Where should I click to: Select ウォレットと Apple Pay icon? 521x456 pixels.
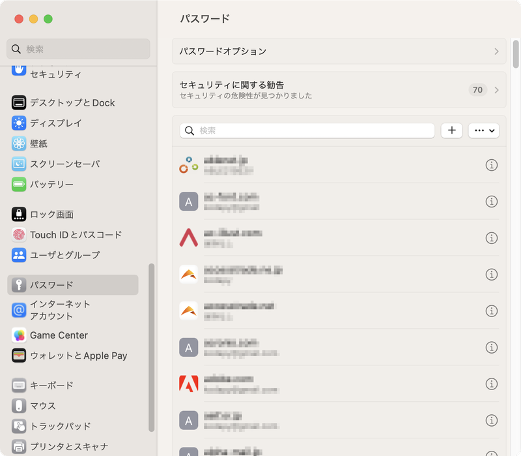click(18, 356)
